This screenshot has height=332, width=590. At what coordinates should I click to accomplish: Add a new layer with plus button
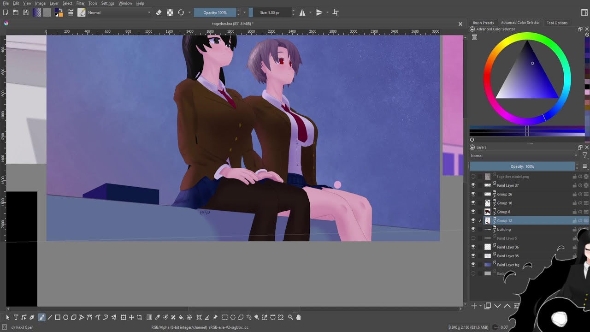(474, 306)
